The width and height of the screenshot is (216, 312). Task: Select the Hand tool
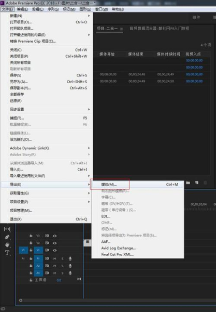pyautogui.click(x=7, y=244)
